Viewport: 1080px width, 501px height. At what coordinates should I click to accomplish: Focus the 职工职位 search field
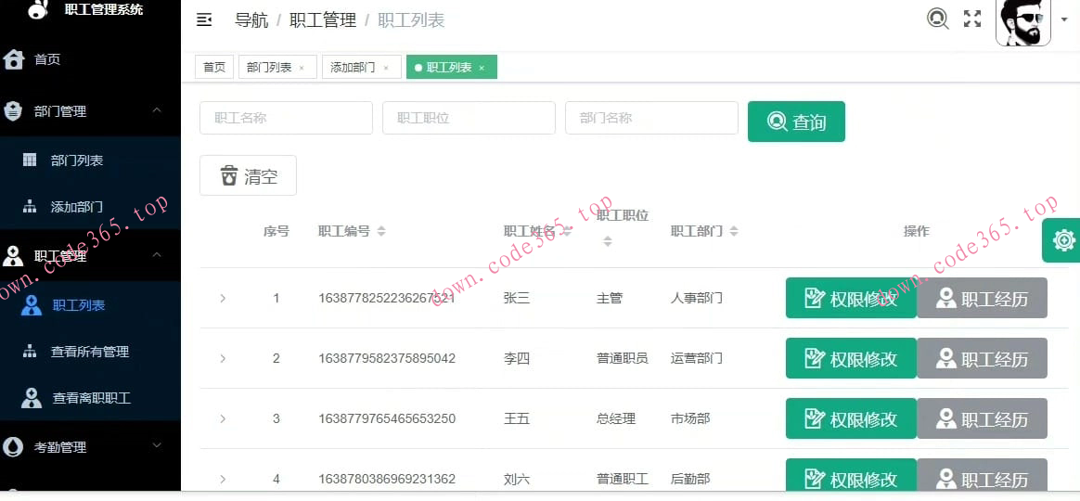click(469, 118)
